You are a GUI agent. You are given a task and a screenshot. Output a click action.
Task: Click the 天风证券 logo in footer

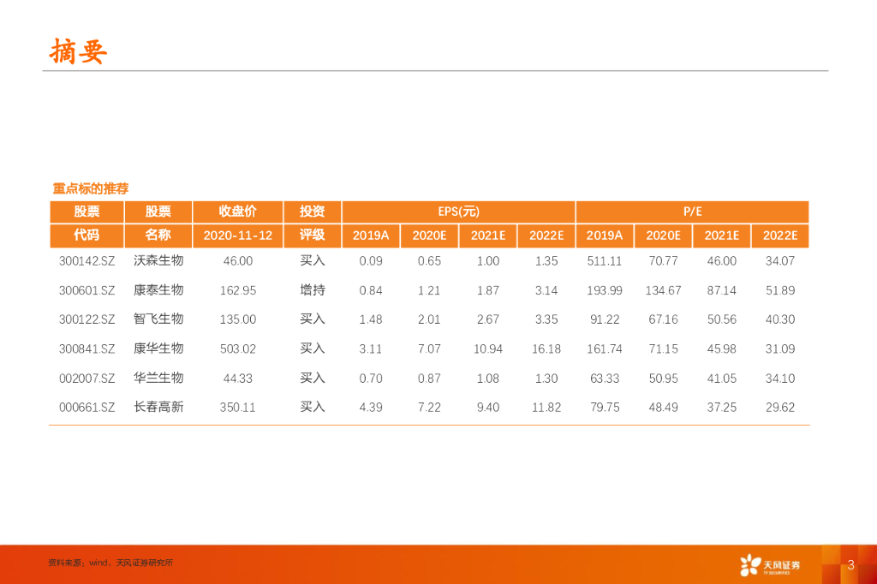tap(770, 565)
